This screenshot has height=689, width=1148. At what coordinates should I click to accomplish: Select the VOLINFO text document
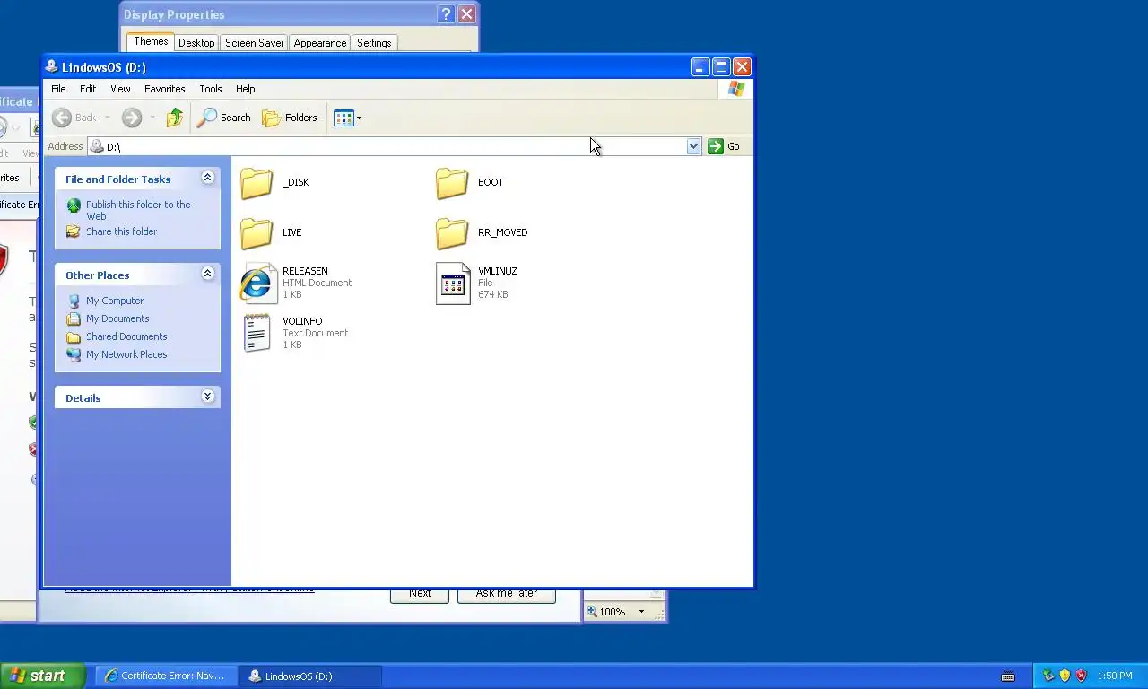click(x=295, y=333)
